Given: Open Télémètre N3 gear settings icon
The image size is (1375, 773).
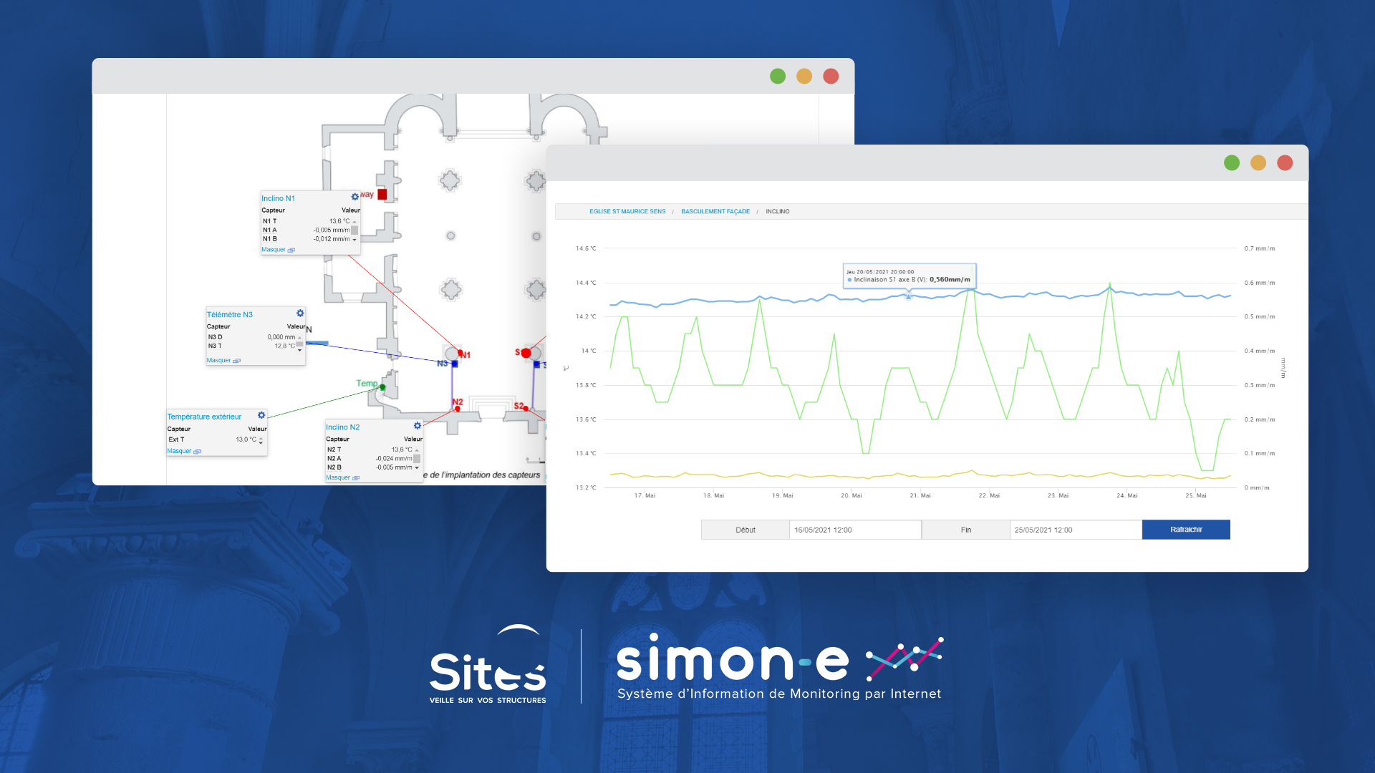Looking at the screenshot, I should click(300, 313).
